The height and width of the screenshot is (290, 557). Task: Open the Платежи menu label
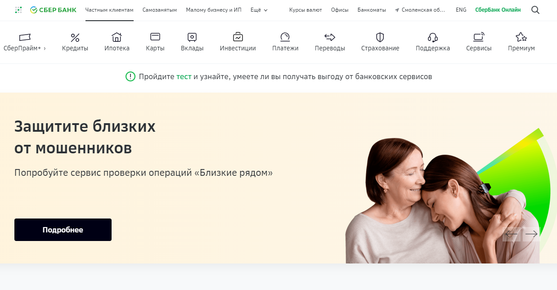pyautogui.click(x=285, y=48)
